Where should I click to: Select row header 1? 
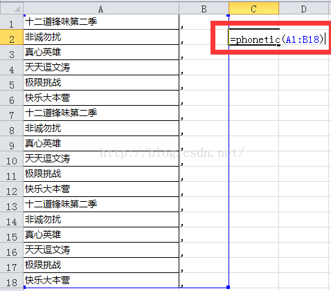[x=12, y=22]
